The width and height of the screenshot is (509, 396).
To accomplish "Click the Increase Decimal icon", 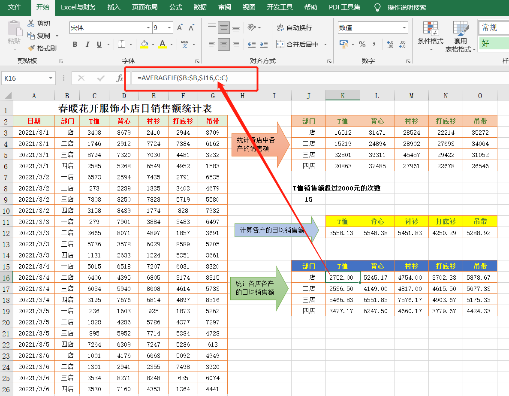I will pyautogui.click(x=390, y=44).
